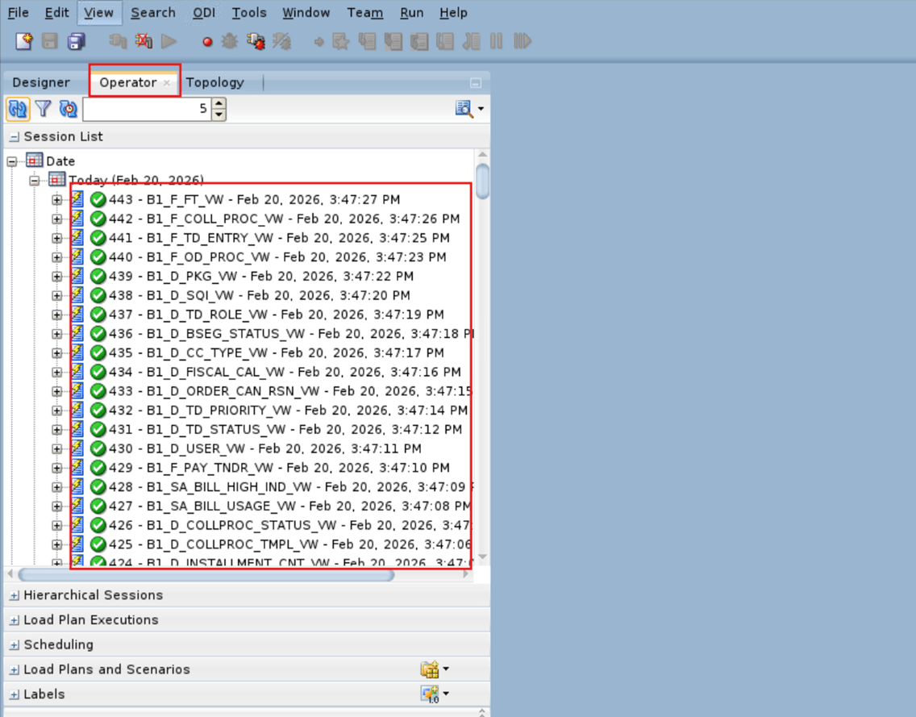The height and width of the screenshot is (717, 916).
Task: Open the Team menu
Action: pos(365,12)
